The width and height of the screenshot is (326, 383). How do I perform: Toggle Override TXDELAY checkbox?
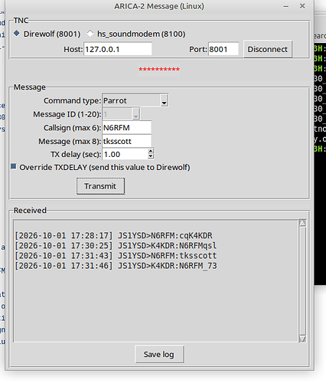(x=14, y=167)
